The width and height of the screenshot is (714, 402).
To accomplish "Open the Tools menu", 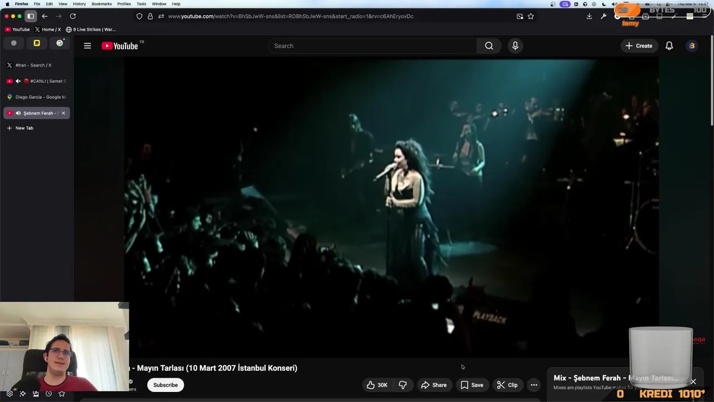I will point(141,4).
